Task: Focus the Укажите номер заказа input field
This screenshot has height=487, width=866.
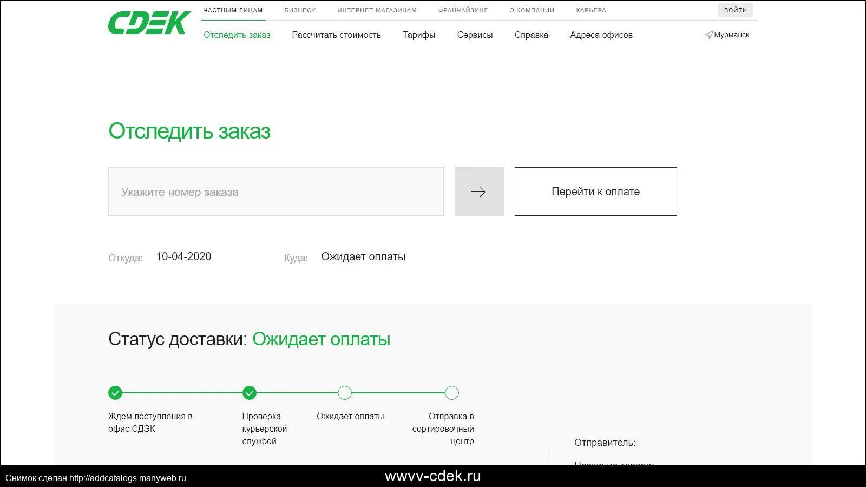Action: pos(276,192)
